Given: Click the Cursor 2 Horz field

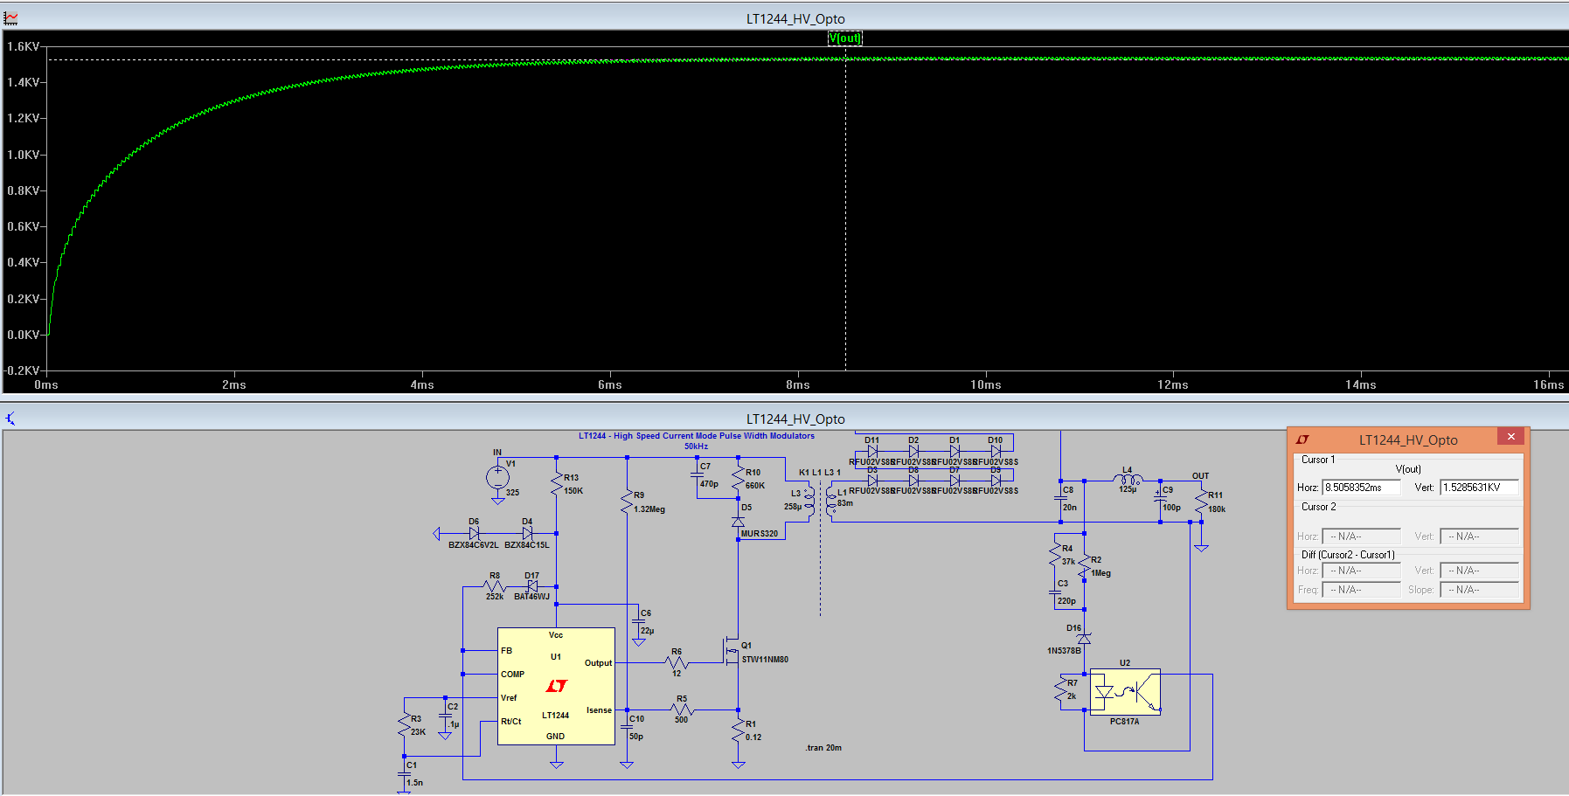Looking at the screenshot, I should click(1361, 536).
